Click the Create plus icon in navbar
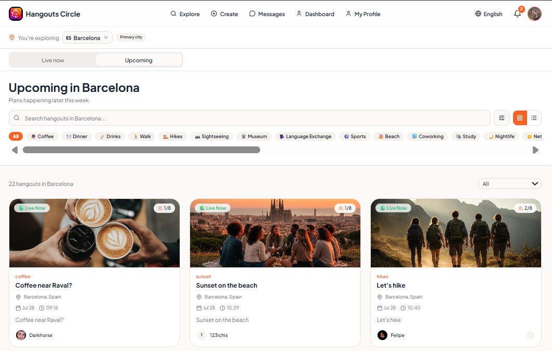This screenshot has width=552, height=351. (214, 14)
